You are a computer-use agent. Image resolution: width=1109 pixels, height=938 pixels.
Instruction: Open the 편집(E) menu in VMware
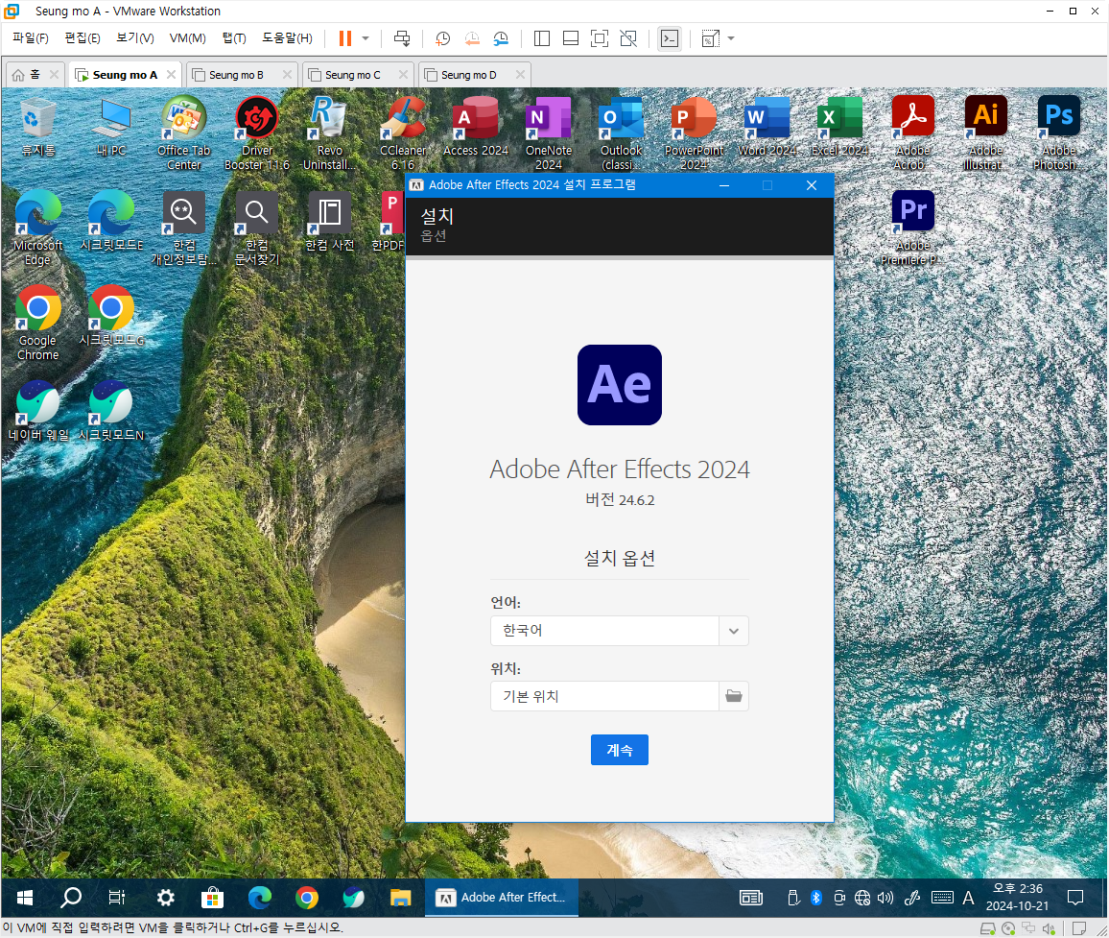pos(83,38)
